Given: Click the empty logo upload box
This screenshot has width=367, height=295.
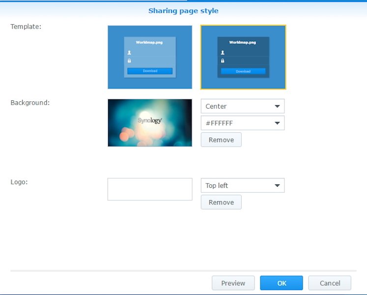Looking at the screenshot, I should pos(150,189).
